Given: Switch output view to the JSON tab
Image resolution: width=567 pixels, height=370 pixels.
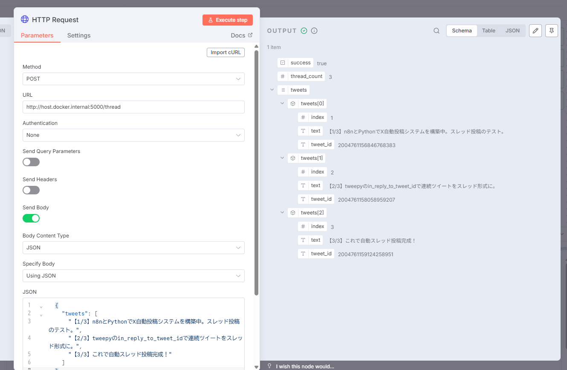Looking at the screenshot, I should 512,31.
